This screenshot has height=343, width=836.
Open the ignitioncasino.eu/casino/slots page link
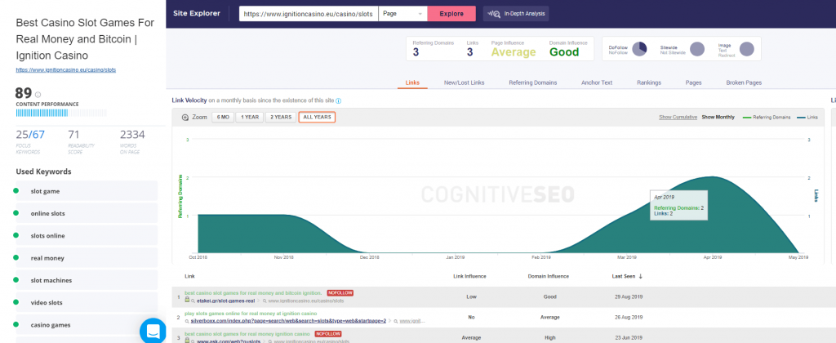[65, 70]
